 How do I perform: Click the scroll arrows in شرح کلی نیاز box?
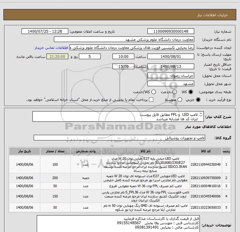(x=201, y=115)
